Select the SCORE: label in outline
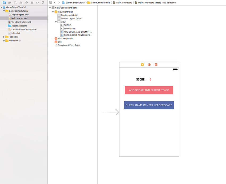Viewport: 226px width, 184px height. tap(68, 25)
